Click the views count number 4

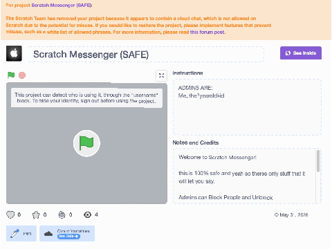click(x=96, y=214)
